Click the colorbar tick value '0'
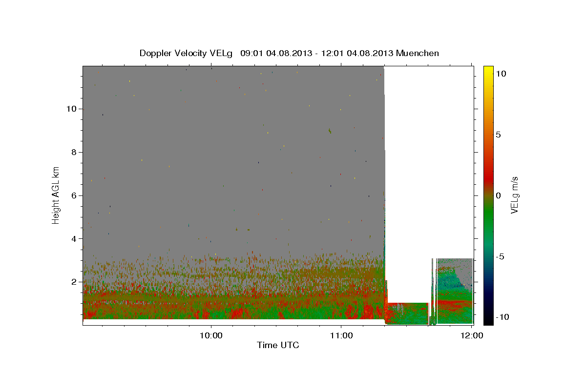The width and height of the screenshot is (586, 390). tap(498, 195)
